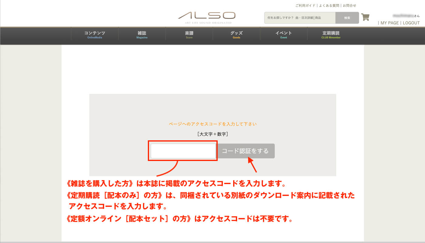This screenshot has width=425, height=243.
Task: Navigate to 楽譜 Score menu
Action: click(x=189, y=35)
